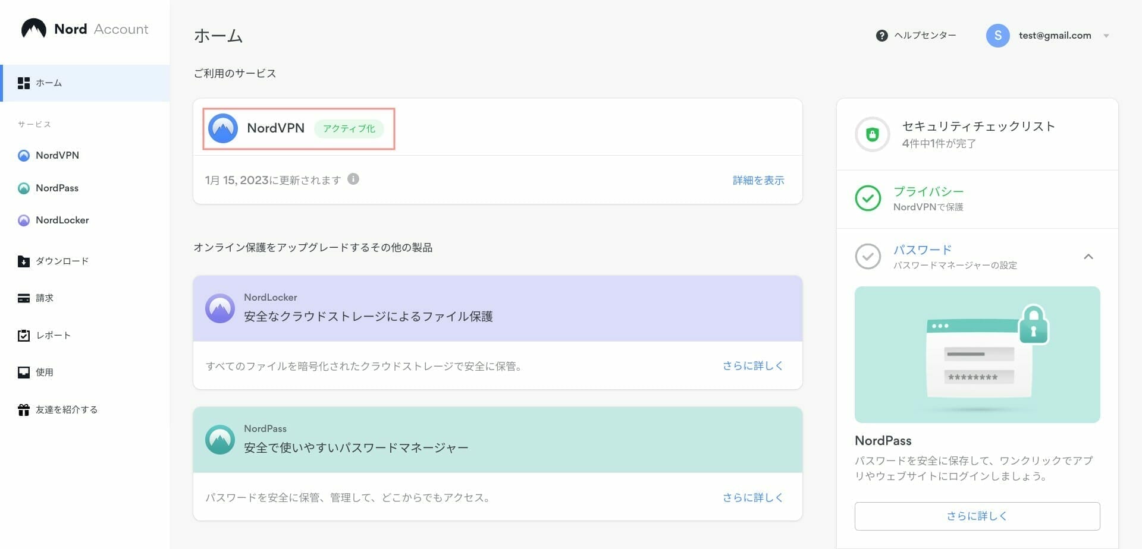Click 4件中1件が完了 progress text
The height and width of the screenshot is (549, 1142).
(x=939, y=144)
